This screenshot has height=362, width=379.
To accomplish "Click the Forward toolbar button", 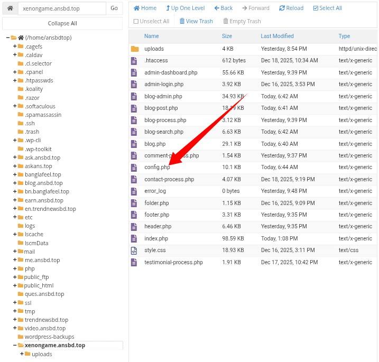I will (256, 8).
